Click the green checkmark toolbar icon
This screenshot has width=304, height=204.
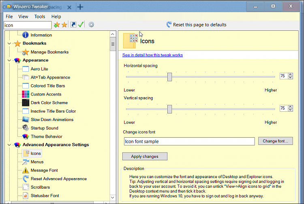(81, 25)
